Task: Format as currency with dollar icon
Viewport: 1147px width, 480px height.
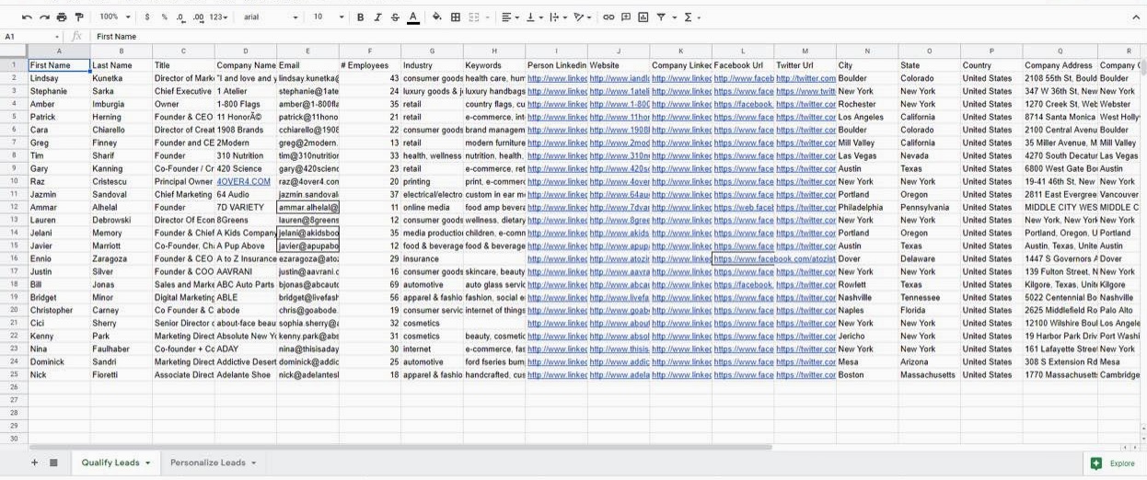Action: [147, 17]
